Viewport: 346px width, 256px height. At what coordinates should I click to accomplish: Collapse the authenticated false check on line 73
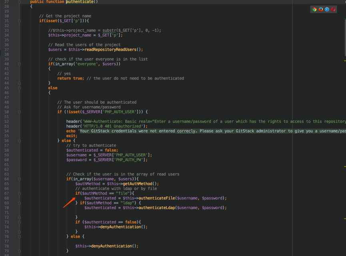click(x=20, y=222)
